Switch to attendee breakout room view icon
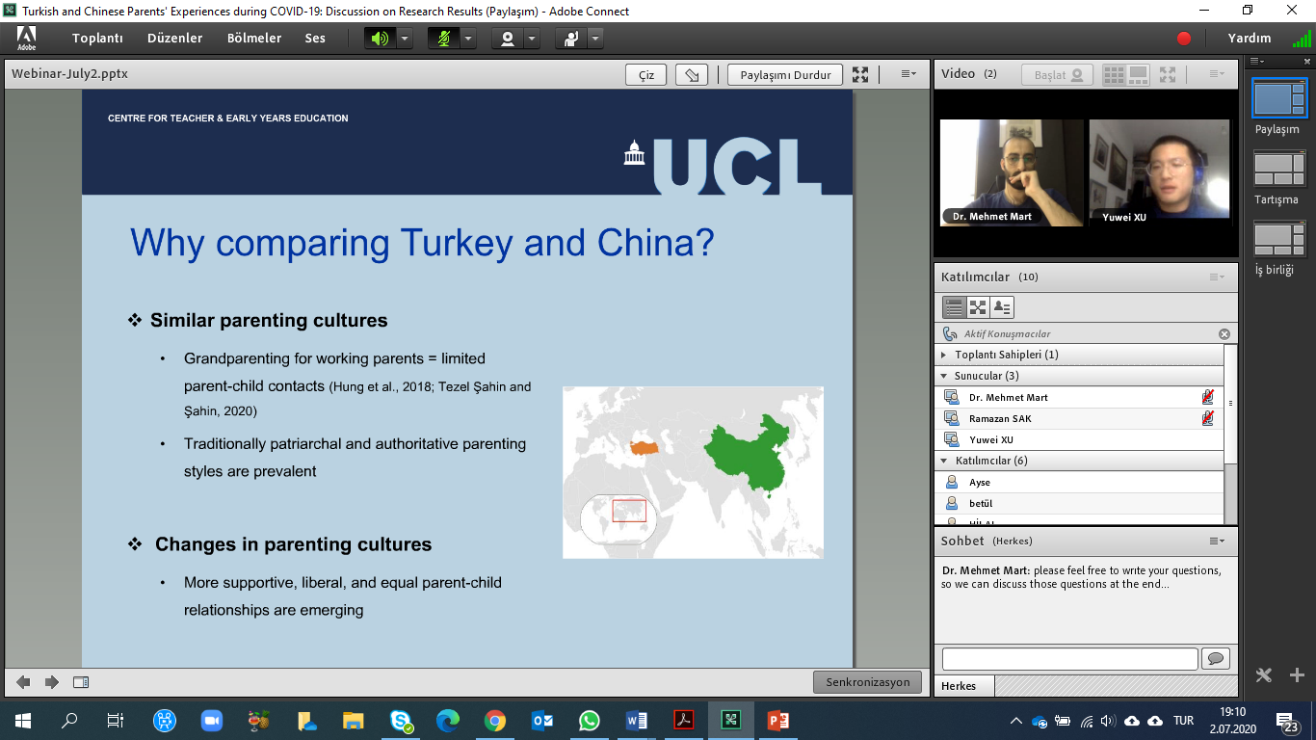Screen dimensions: 1316x740 point(978,307)
